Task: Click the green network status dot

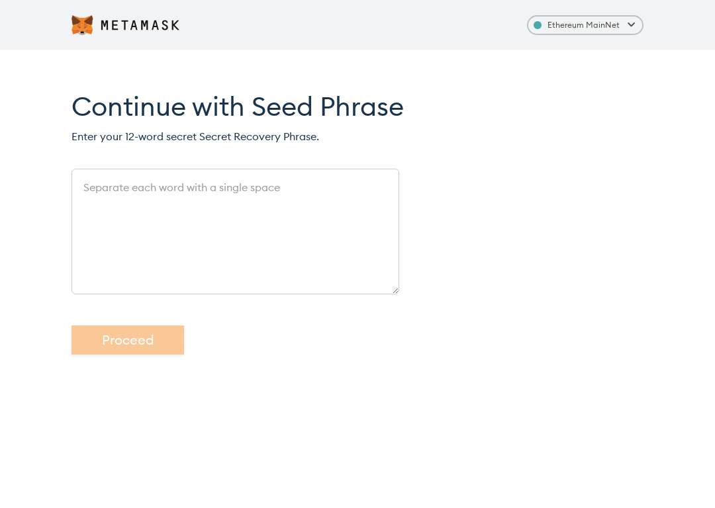Action: tap(538, 25)
